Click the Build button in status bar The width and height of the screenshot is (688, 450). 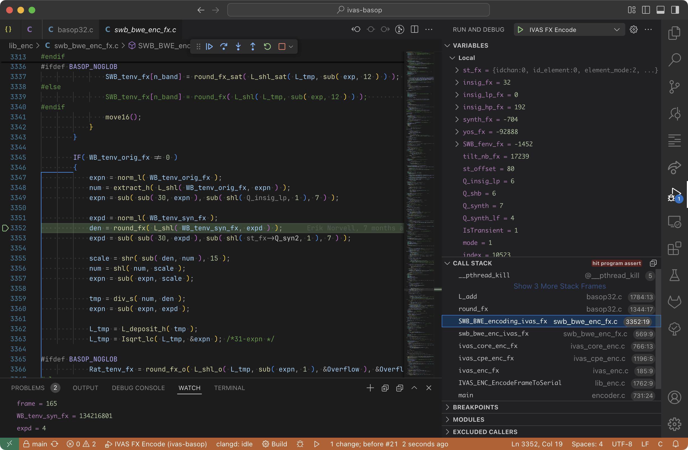pos(275,444)
